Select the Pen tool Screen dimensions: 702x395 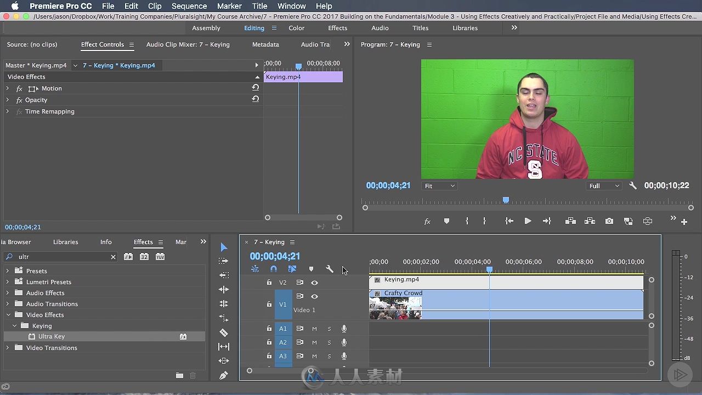224,375
